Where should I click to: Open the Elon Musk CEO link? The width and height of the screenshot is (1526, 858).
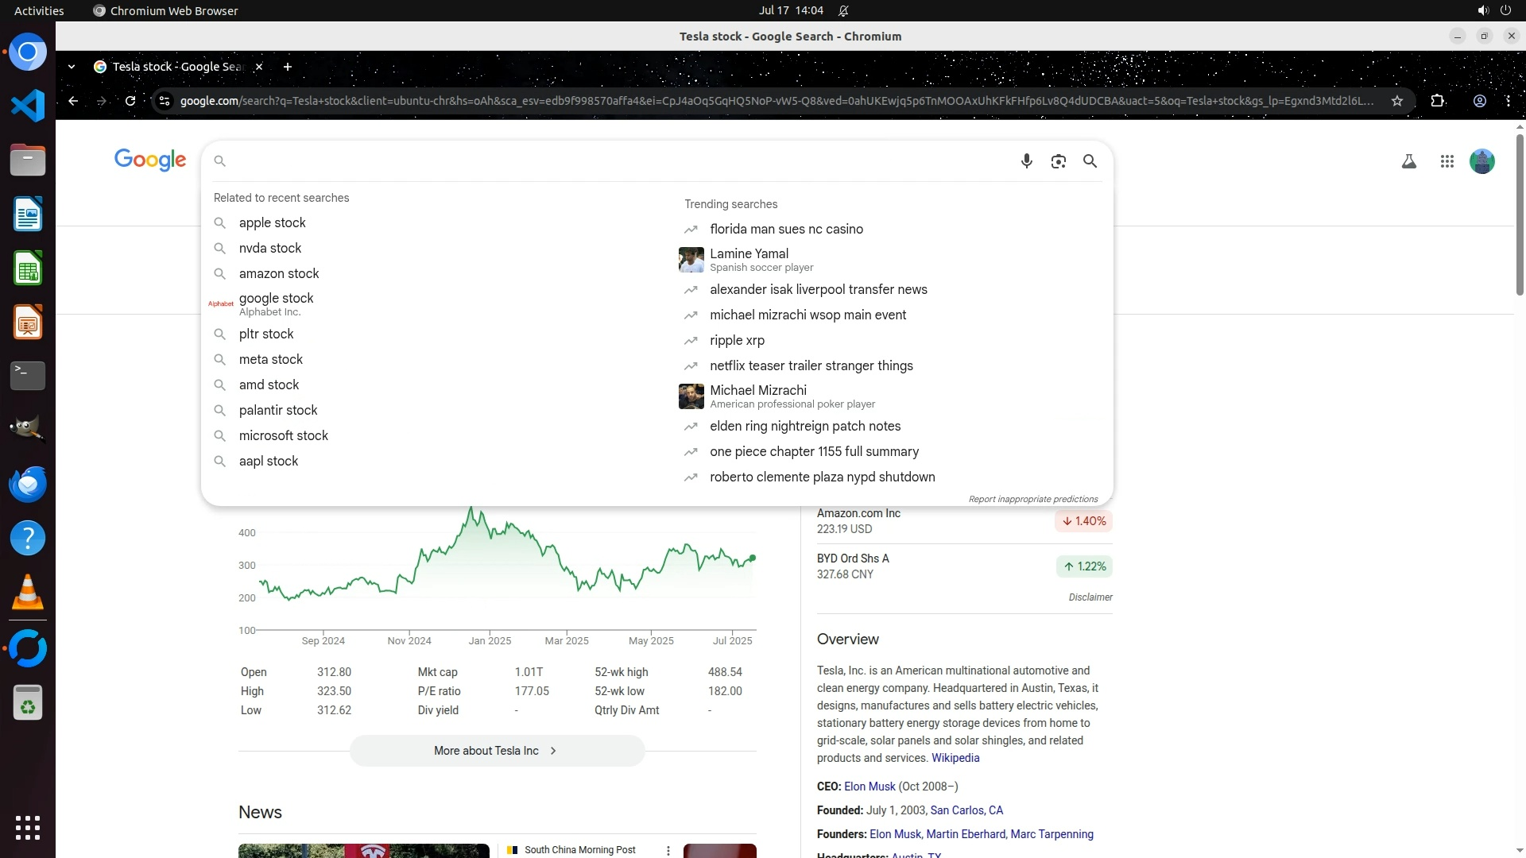869,786
